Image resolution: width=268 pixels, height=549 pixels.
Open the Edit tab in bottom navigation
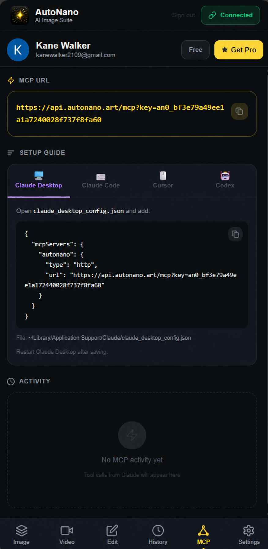pyautogui.click(x=112, y=535)
